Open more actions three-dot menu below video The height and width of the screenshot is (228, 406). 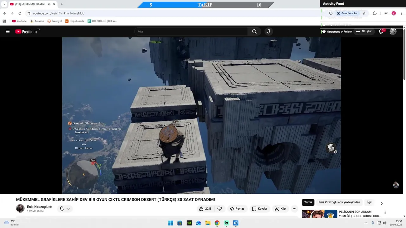click(x=294, y=209)
